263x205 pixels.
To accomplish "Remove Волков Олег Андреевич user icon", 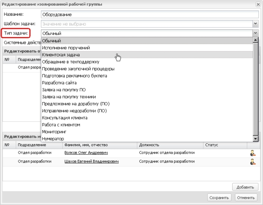I will tap(252, 153).
